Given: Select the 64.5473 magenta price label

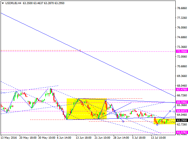Looking at the screenshot, I should click(182, 111).
